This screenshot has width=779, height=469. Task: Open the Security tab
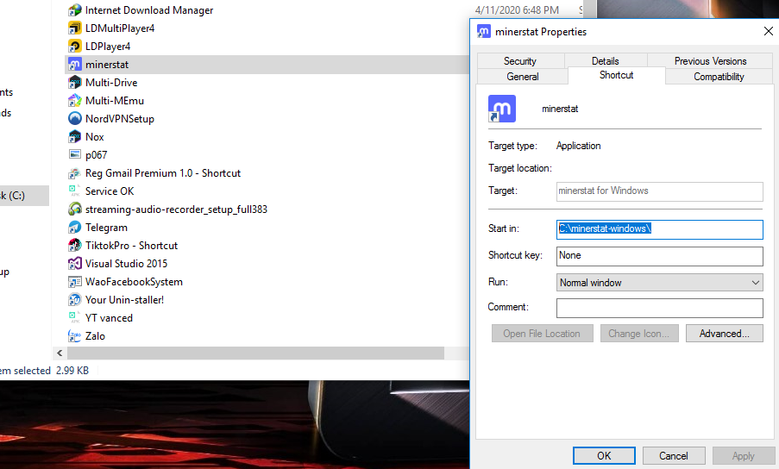(x=519, y=61)
